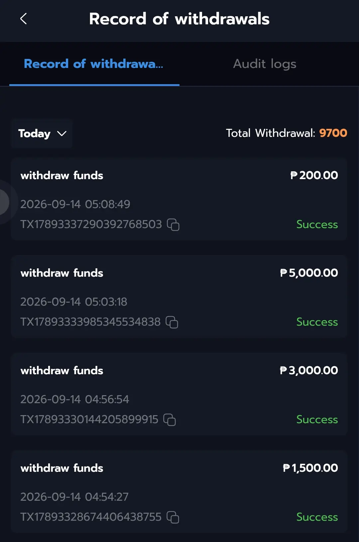Click Success status of 05:03:18 withdrawal
This screenshot has height=542, width=359.
pyautogui.click(x=317, y=322)
